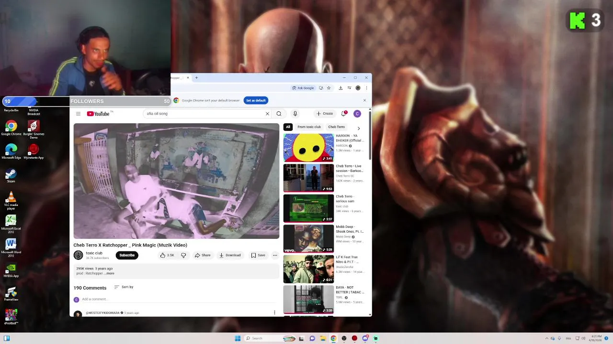Open options for WESTCITYKIDOMARA comment
613x344 pixels.
click(x=274, y=312)
